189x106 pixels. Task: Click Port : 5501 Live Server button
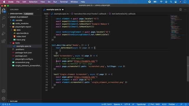154,104
